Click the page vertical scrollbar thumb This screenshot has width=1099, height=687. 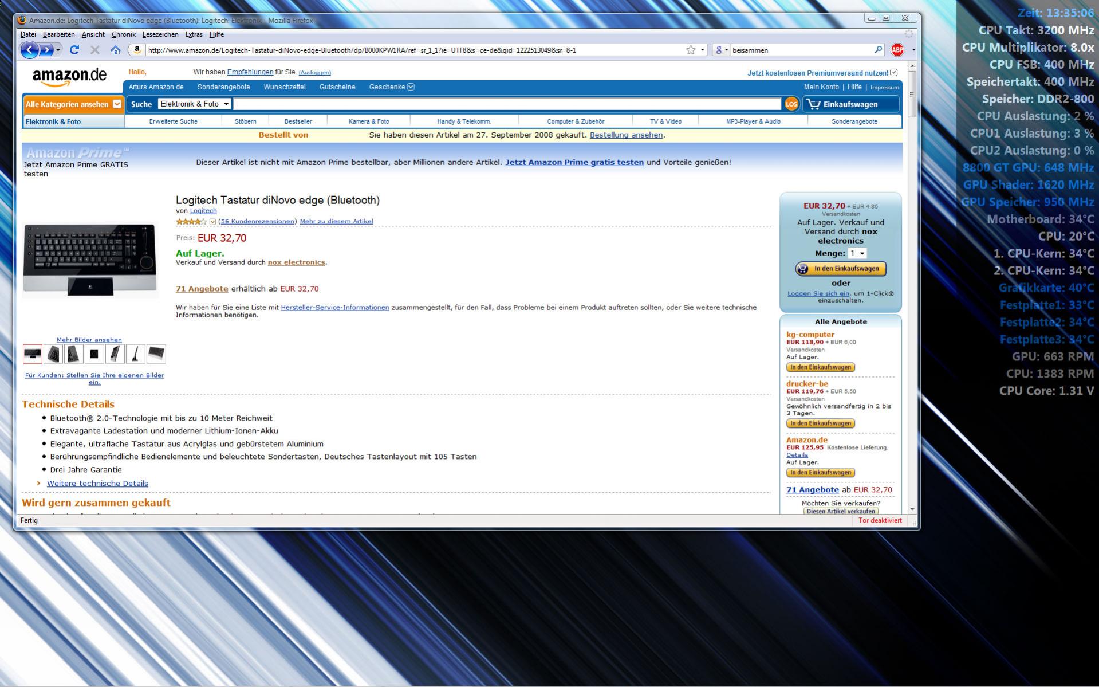coord(912,93)
